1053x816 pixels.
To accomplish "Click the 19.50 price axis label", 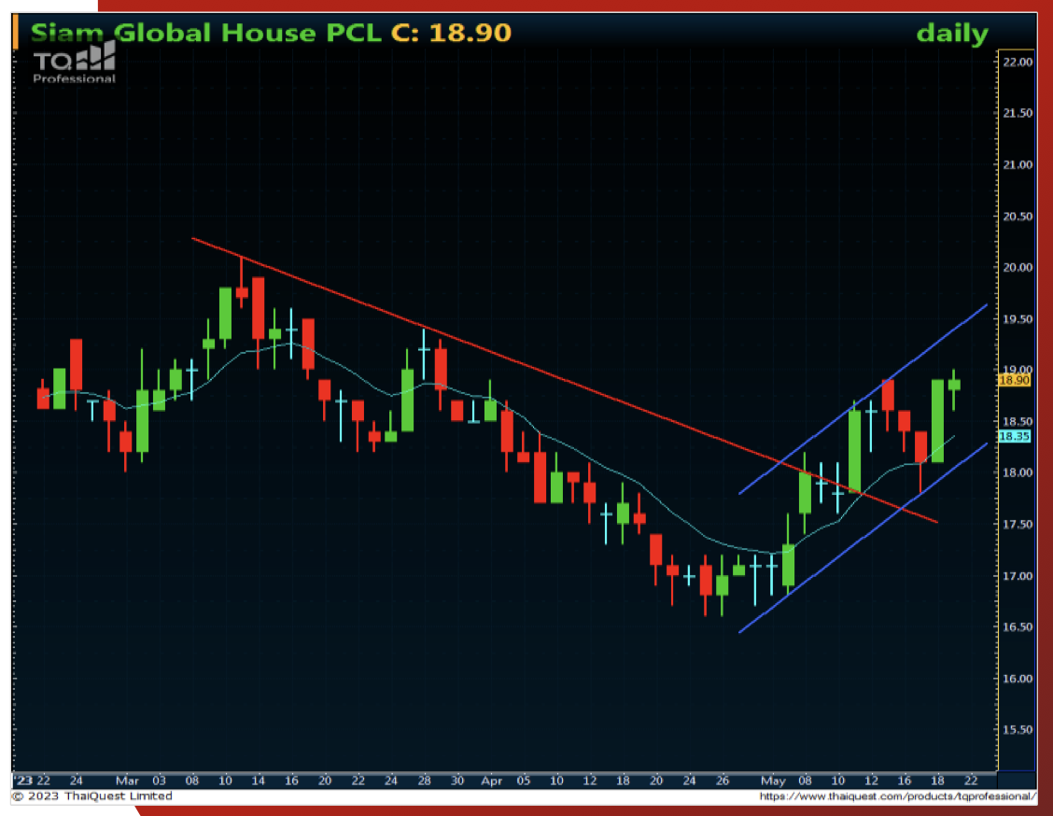I will [1017, 319].
